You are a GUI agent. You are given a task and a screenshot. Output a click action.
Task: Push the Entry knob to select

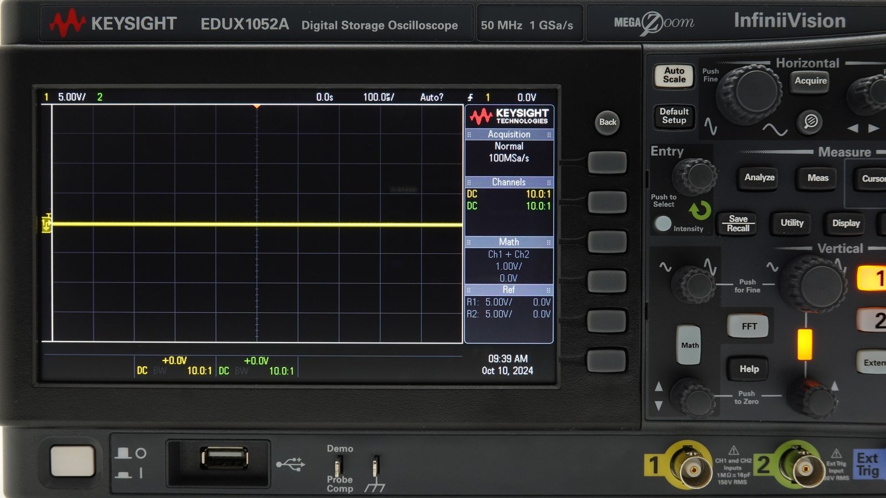(x=696, y=176)
